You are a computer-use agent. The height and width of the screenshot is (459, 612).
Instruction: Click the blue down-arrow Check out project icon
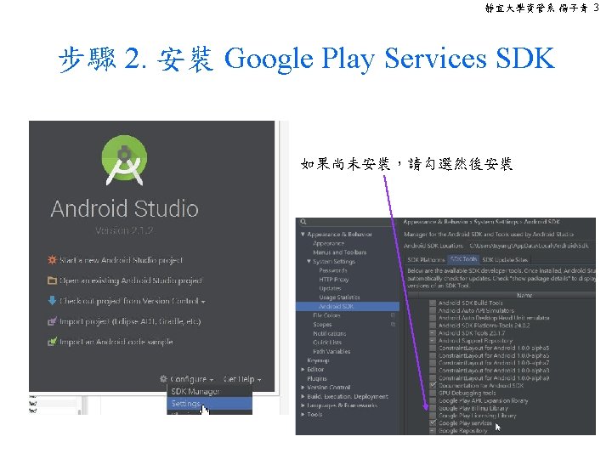coord(52,301)
